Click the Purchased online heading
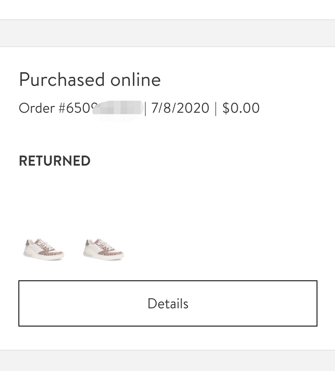Screen dimensions: 335x371 pyautogui.click(x=90, y=79)
